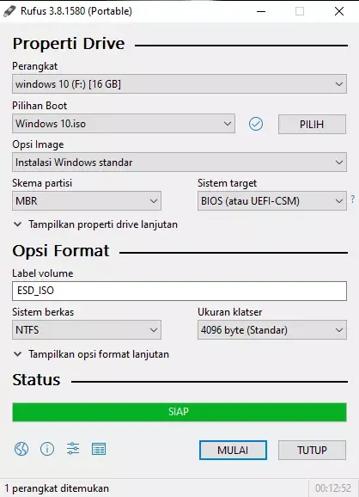Click the Status heading
The image size is (359, 497).
coord(36,380)
